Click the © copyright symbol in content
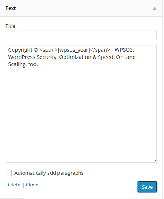 [x=36, y=50]
